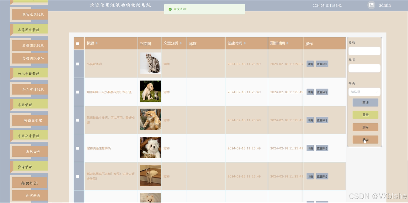This screenshot has width=408, height=203.
Task: Click the title 如何判断一只小腊肠犬的价格价值
Action: click(109, 92)
